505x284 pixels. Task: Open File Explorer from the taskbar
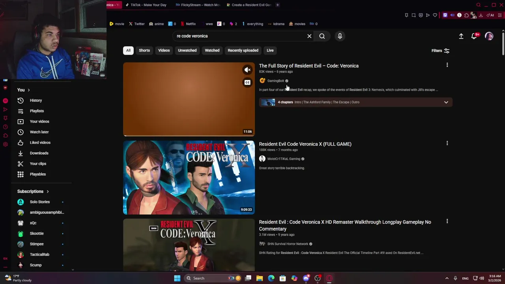(260, 278)
